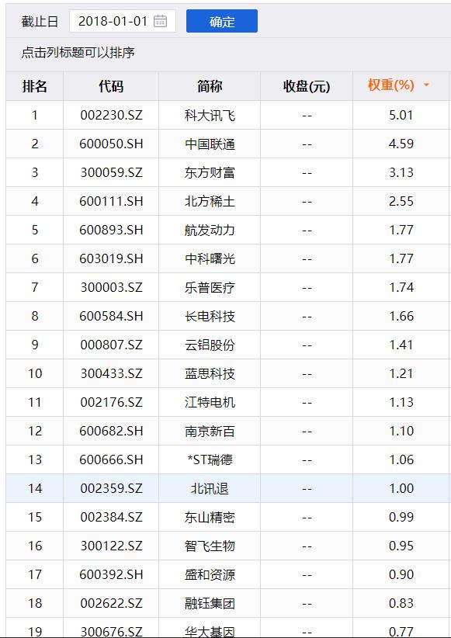Screen dimensions: 451x638
Task: Select stock code 000807.SZ
Action: [111, 345]
